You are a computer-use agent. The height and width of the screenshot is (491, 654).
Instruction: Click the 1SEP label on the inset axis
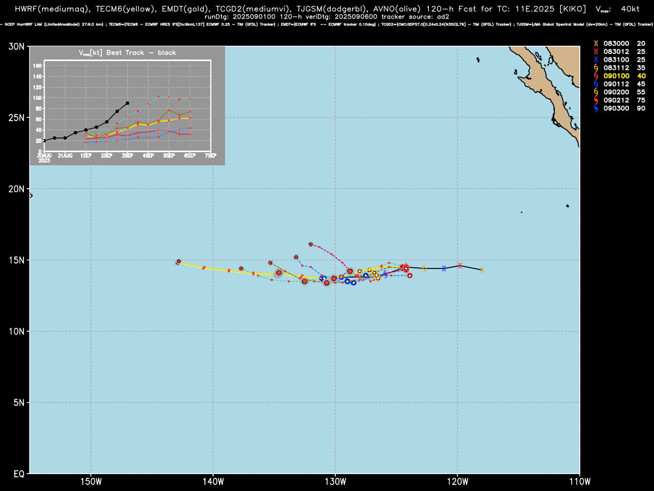(86, 156)
